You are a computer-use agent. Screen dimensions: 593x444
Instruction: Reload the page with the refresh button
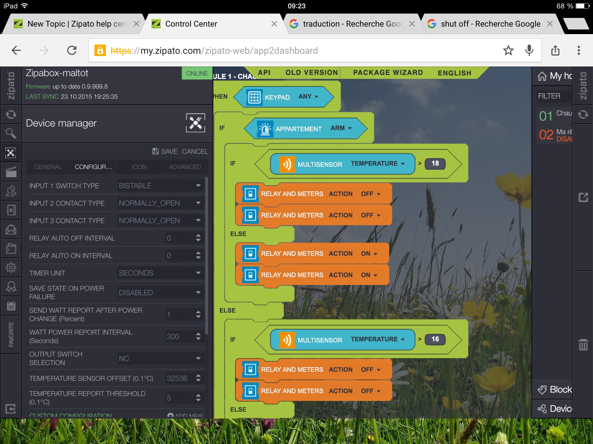point(72,51)
